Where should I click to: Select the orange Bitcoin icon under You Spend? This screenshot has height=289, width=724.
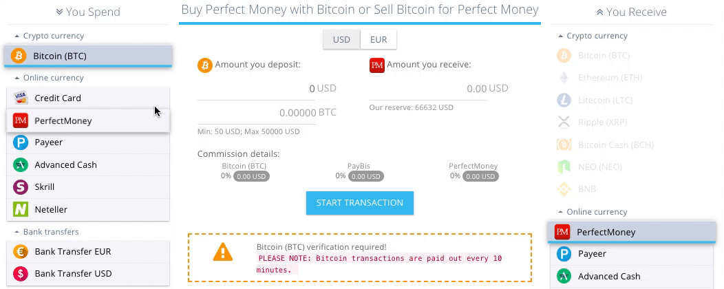19,56
